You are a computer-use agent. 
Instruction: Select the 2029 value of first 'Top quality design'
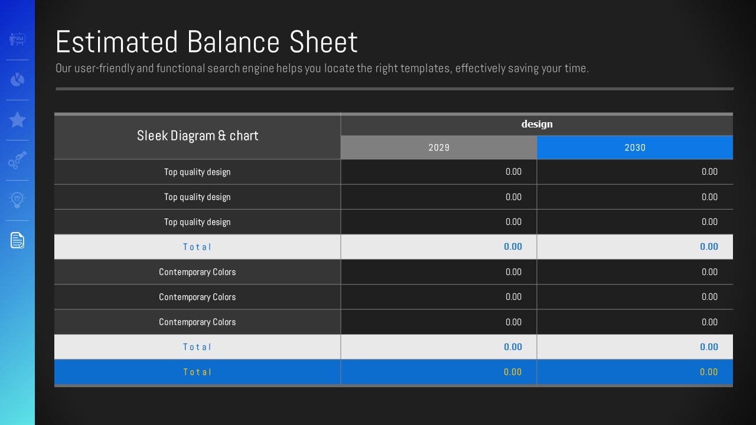coord(513,172)
